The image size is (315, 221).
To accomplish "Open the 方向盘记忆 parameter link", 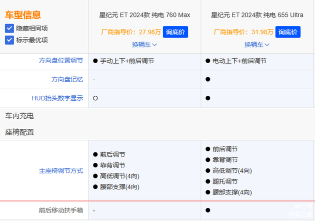I will 67,80.
